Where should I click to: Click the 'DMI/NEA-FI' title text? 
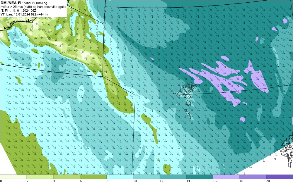(11, 3)
